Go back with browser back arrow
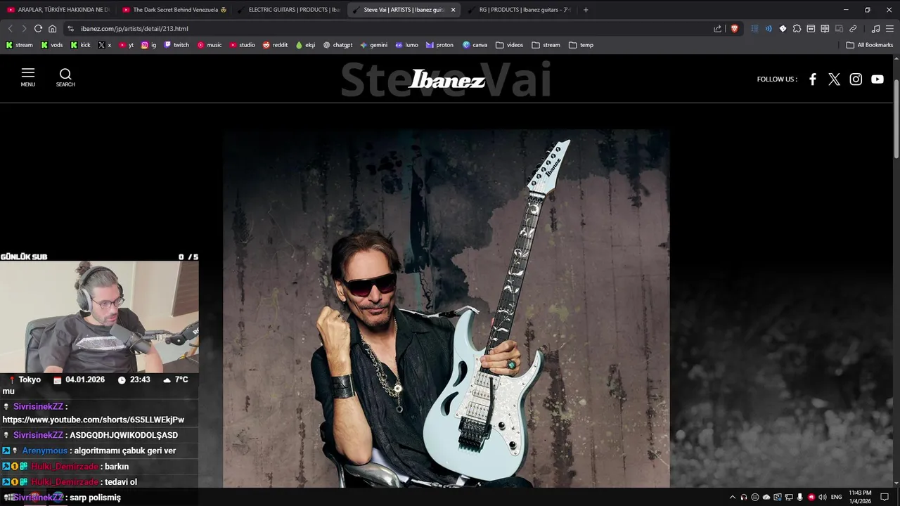Viewport: 900px width, 506px height. click(x=10, y=29)
